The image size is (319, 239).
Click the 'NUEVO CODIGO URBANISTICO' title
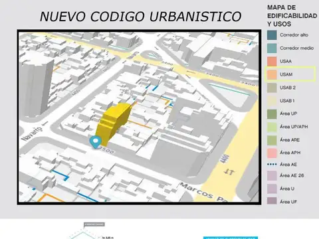tap(141, 17)
